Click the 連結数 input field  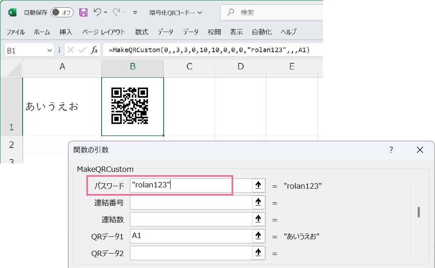[x=191, y=219]
